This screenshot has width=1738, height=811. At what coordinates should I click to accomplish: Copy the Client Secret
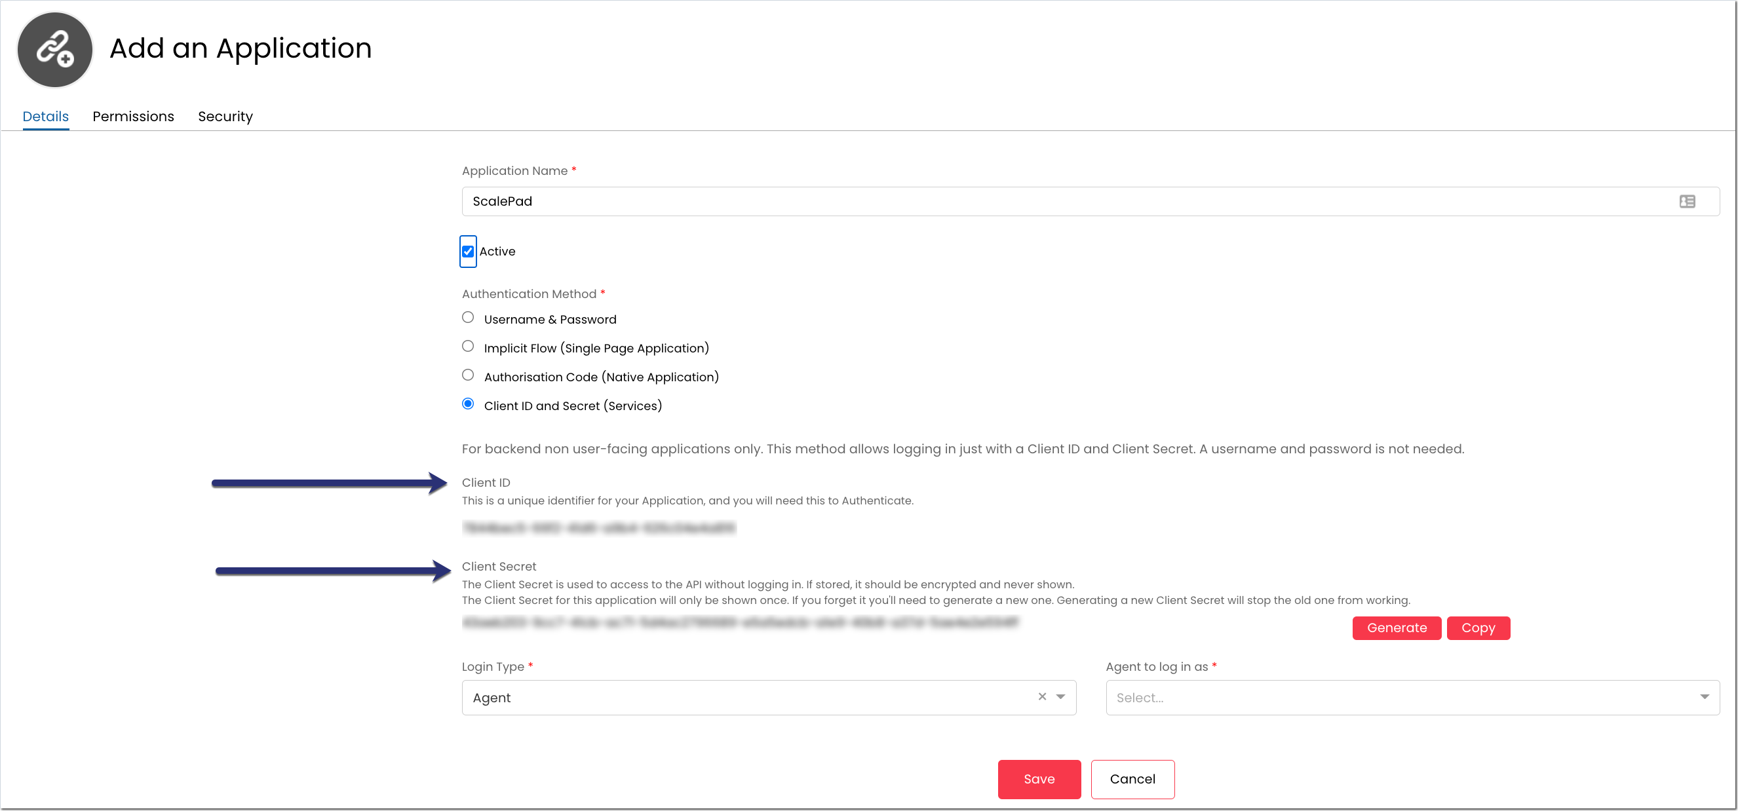click(x=1478, y=628)
